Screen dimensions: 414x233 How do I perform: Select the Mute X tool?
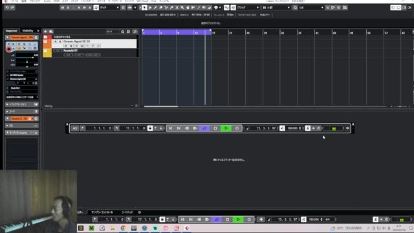click(x=177, y=8)
